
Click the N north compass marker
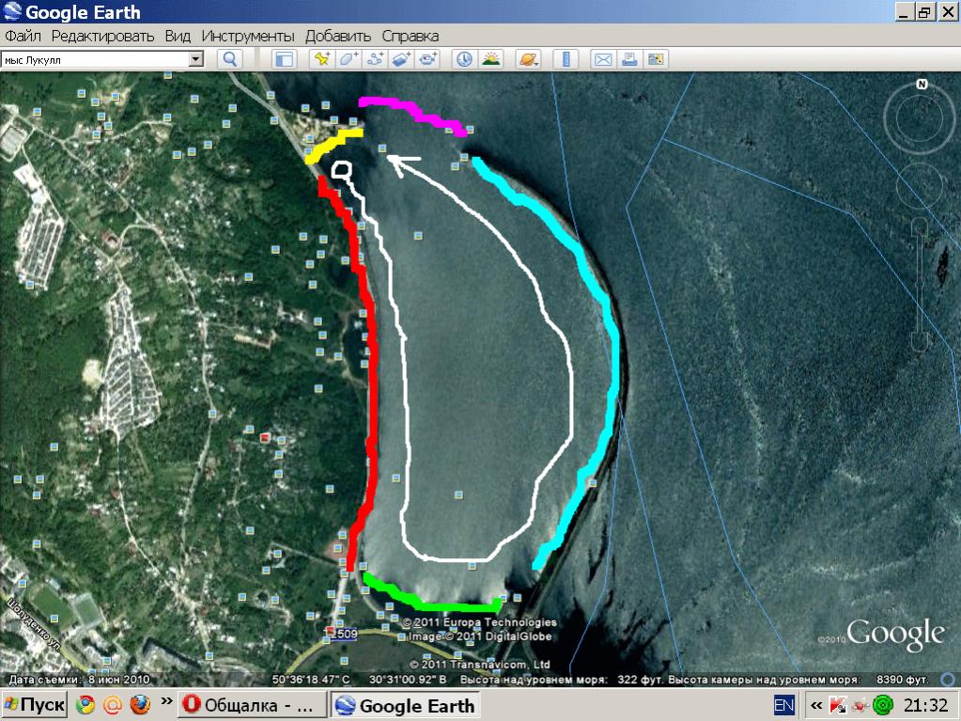click(x=922, y=85)
